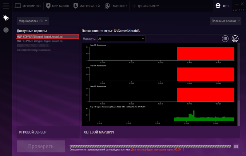Minimize the application window
The height and width of the screenshot is (156, 246).
tap(237, 5)
